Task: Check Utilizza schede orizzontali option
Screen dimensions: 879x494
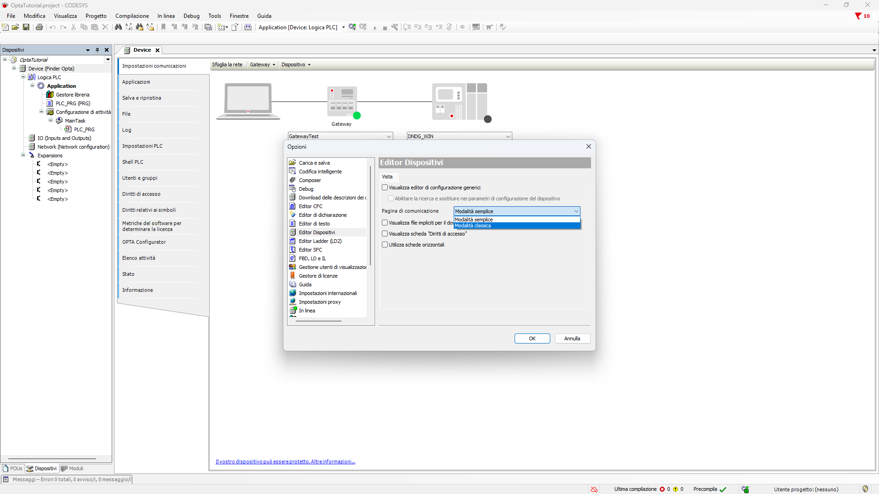Action: [385, 245]
